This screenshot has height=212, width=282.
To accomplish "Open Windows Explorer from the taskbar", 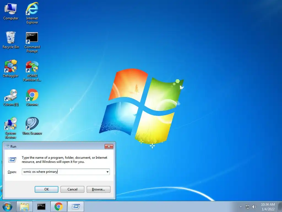I will point(25,206).
